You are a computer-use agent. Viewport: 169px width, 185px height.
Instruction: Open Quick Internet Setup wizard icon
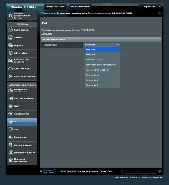pyautogui.click(x=11, y=16)
